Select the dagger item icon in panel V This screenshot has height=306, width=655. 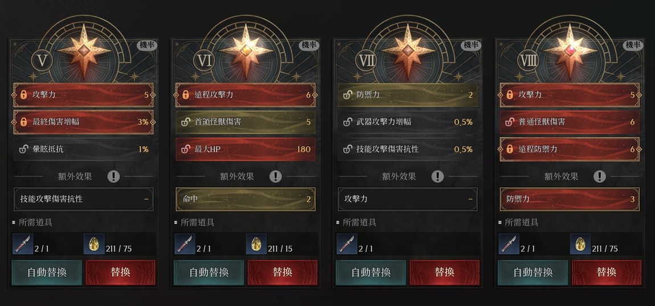point(23,244)
